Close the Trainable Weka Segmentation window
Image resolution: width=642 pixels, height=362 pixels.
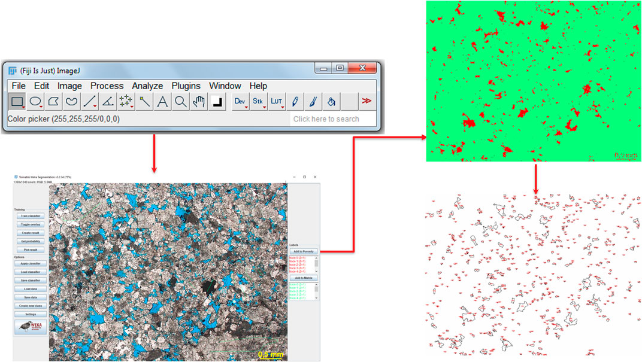point(315,177)
